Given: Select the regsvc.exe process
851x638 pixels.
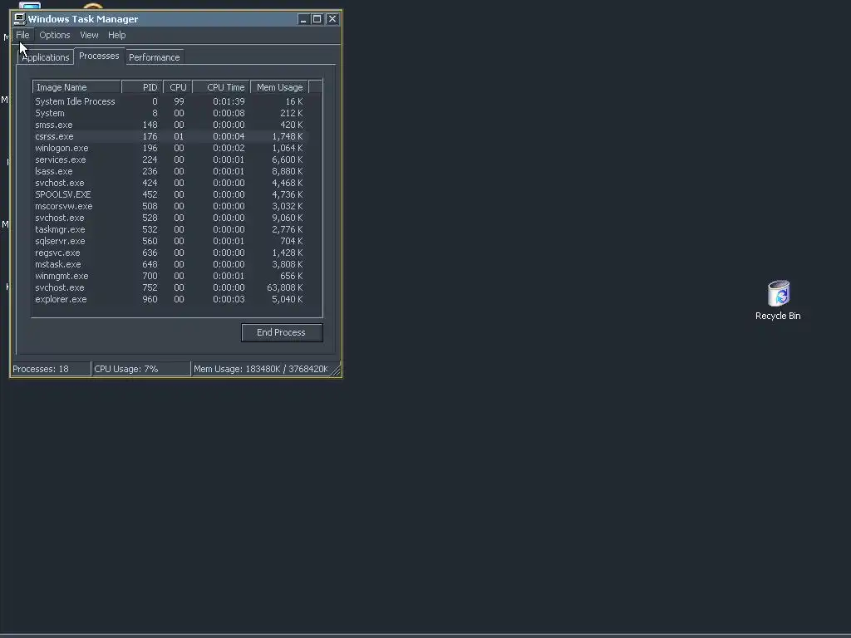Looking at the screenshot, I should (170, 253).
